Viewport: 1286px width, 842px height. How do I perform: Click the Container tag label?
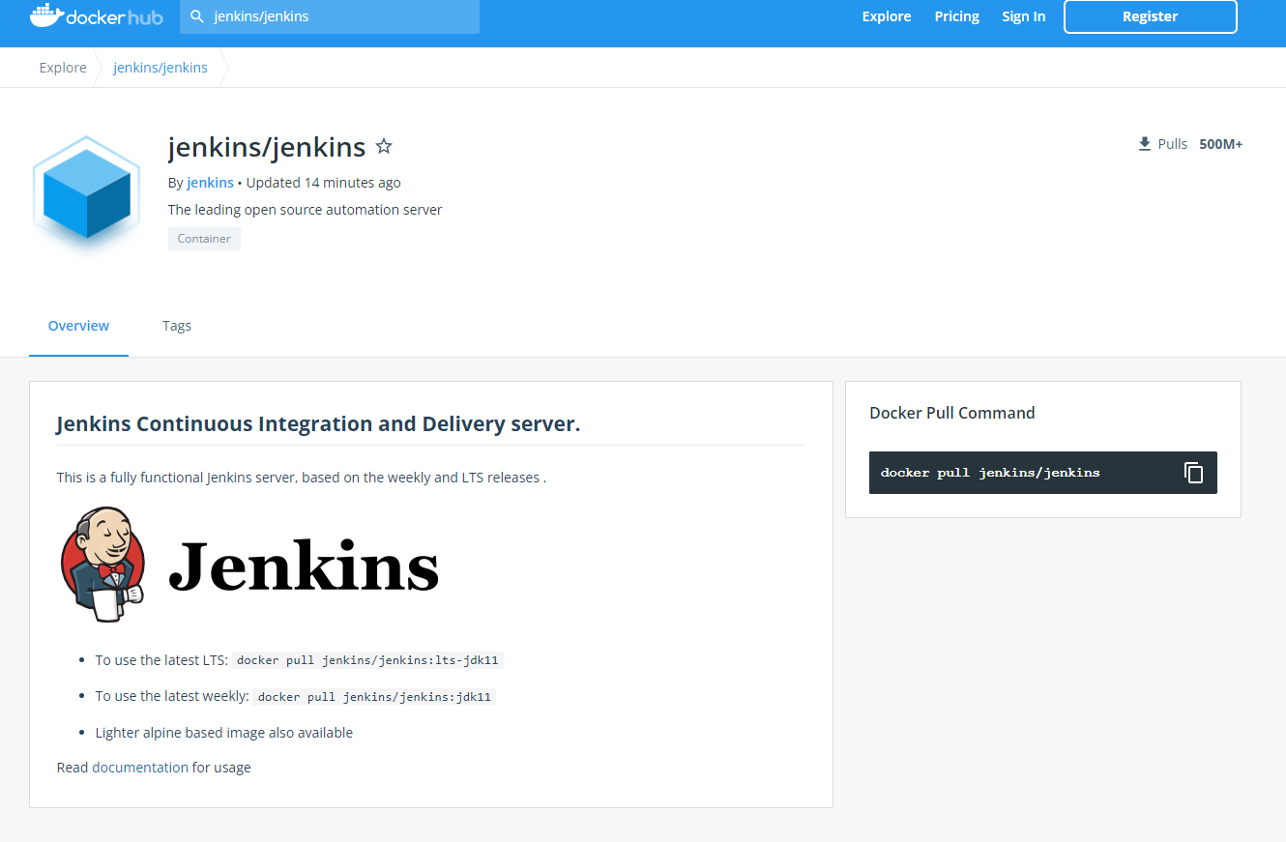point(204,239)
